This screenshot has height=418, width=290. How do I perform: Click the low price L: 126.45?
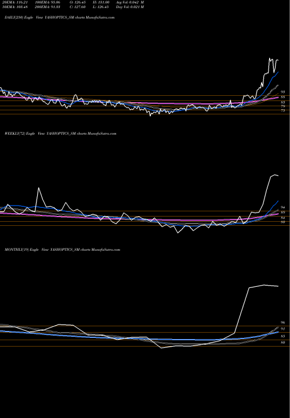point(101,7)
